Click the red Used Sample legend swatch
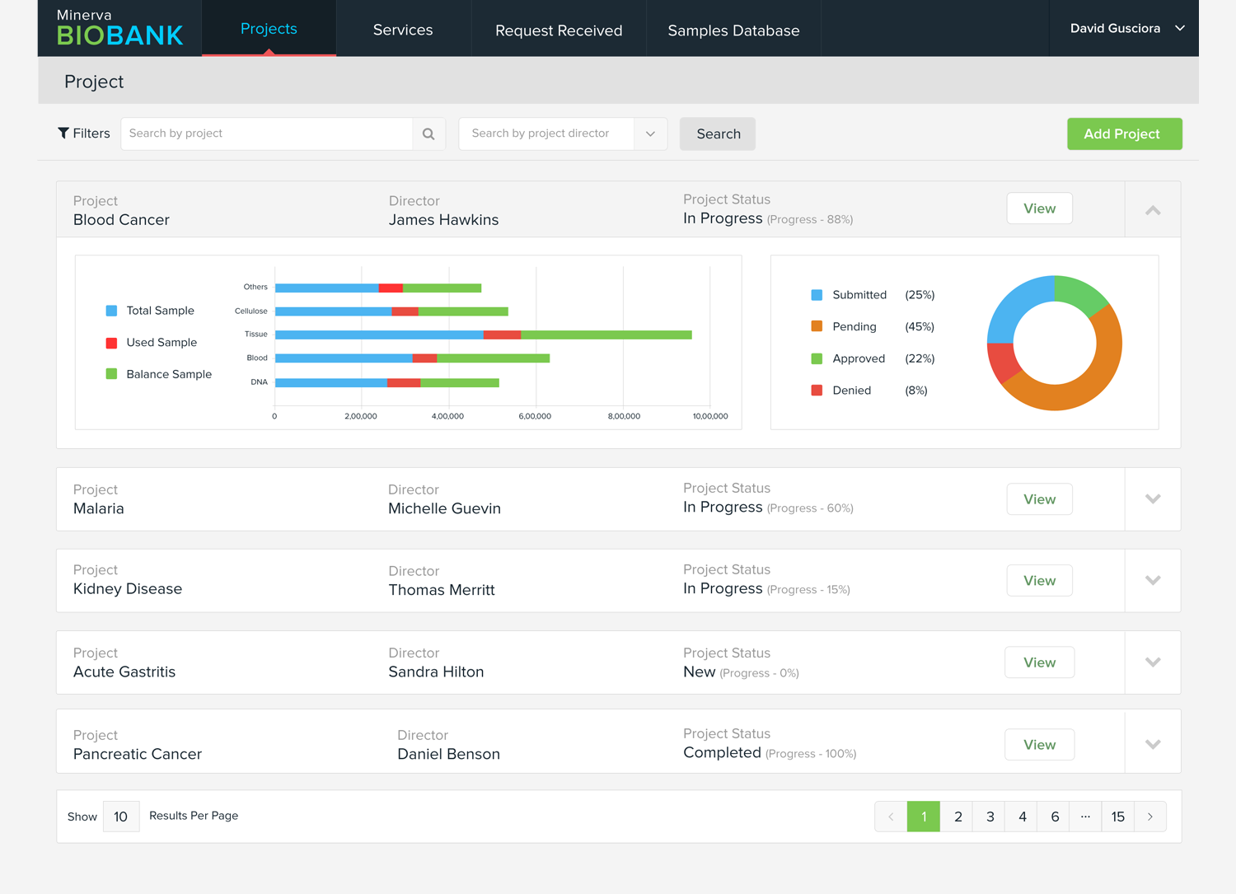The width and height of the screenshot is (1236, 894). [111, 343]
